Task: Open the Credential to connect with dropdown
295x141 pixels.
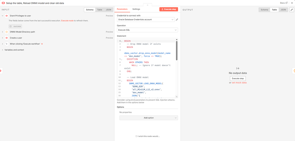Action: [146, 19]
